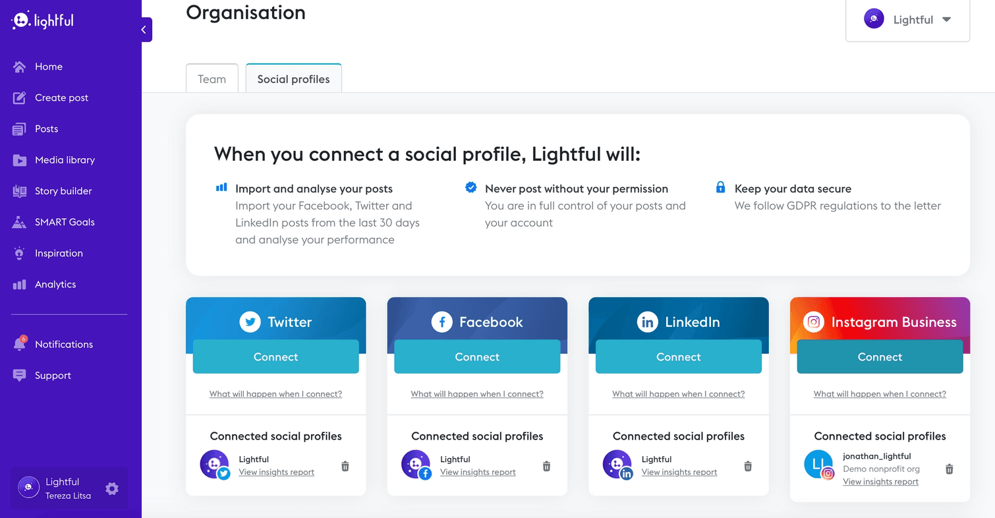Open the Media library sidebar icon
This screenshot has height=518, width=995.
coord(20,160)
